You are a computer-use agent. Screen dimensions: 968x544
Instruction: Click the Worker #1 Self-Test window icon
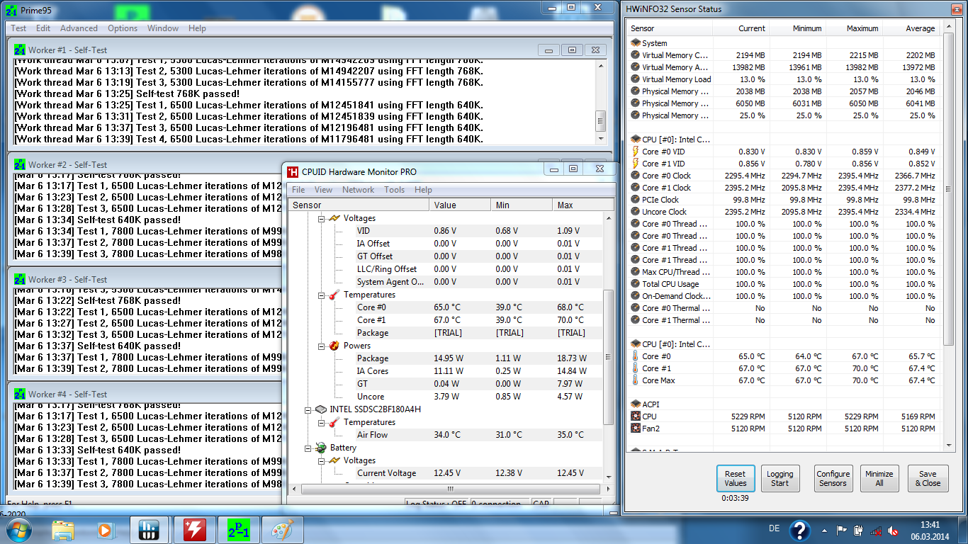tap(20, 50)
